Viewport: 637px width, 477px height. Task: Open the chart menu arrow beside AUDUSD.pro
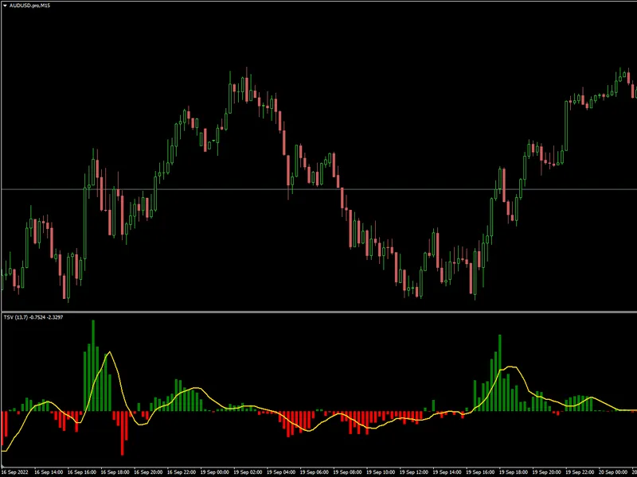coord(5,6)
